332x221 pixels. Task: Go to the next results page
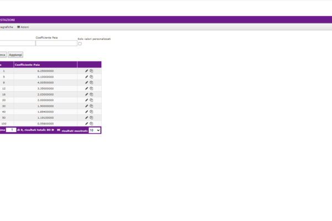point(53,130)
